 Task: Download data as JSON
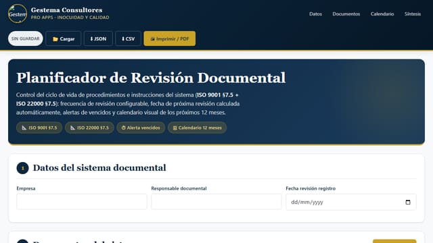click(98, 39)
